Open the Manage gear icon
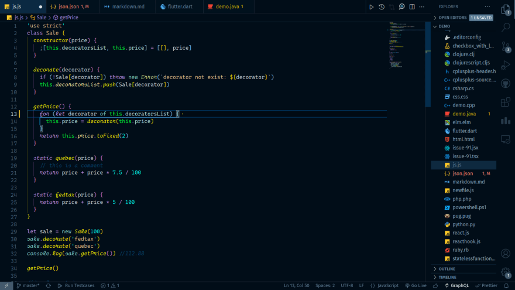Screen dimensions: 515x290 [x=506, y=272]
